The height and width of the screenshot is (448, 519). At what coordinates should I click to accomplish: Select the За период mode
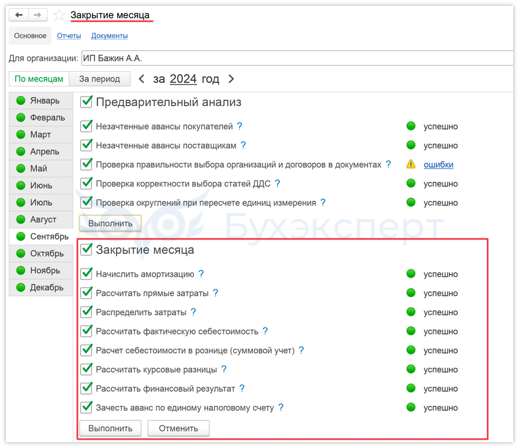[99, 79]
